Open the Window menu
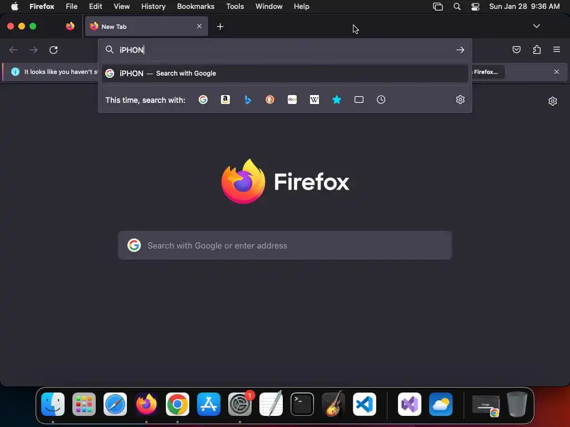 [x=269, y=6]
